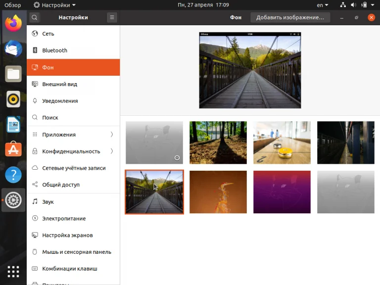Go to the Звук settings section
This screenshot has height=285, width=380.
[x=48, y=202]
